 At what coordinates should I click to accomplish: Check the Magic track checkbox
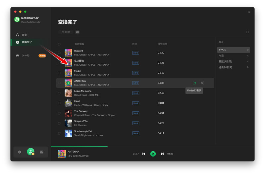tap(59, 73)
